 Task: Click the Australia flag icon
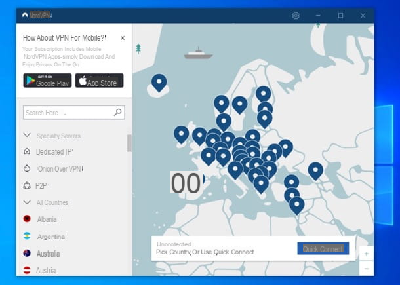[27, 253]
